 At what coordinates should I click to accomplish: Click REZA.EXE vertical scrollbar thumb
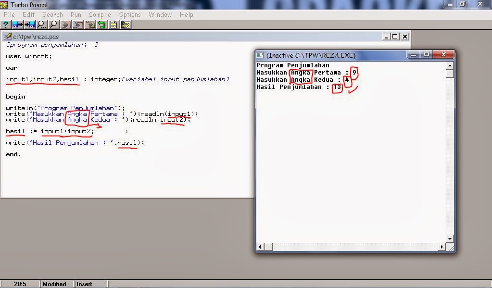[450, 74]
